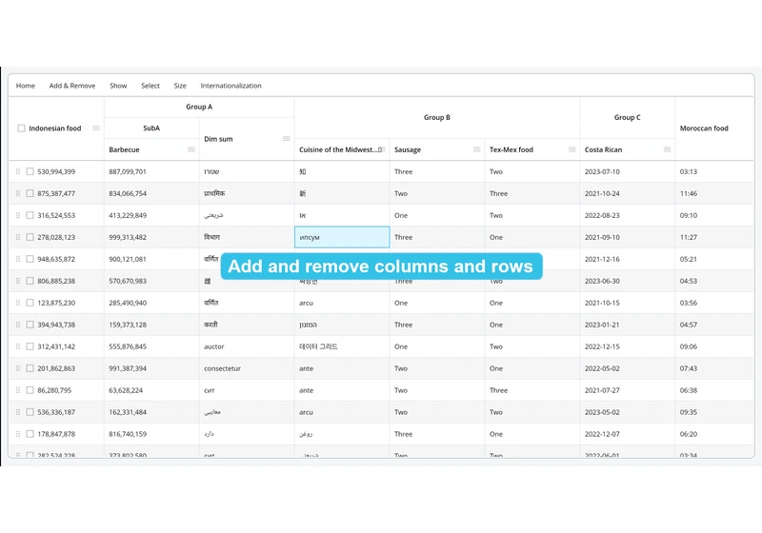Check the row 875,387,477 checkbox
762x533 pixels.
tap(30, 193)
